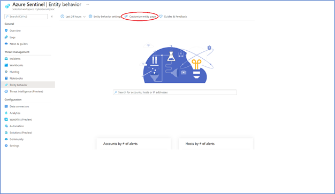Click the Entity behavior settings gear icon

tap(90, 17)
